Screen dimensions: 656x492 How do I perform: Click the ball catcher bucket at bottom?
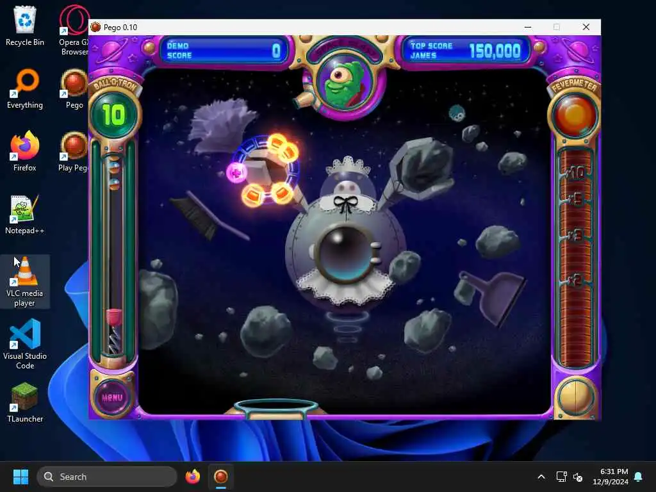coord(275,409)
